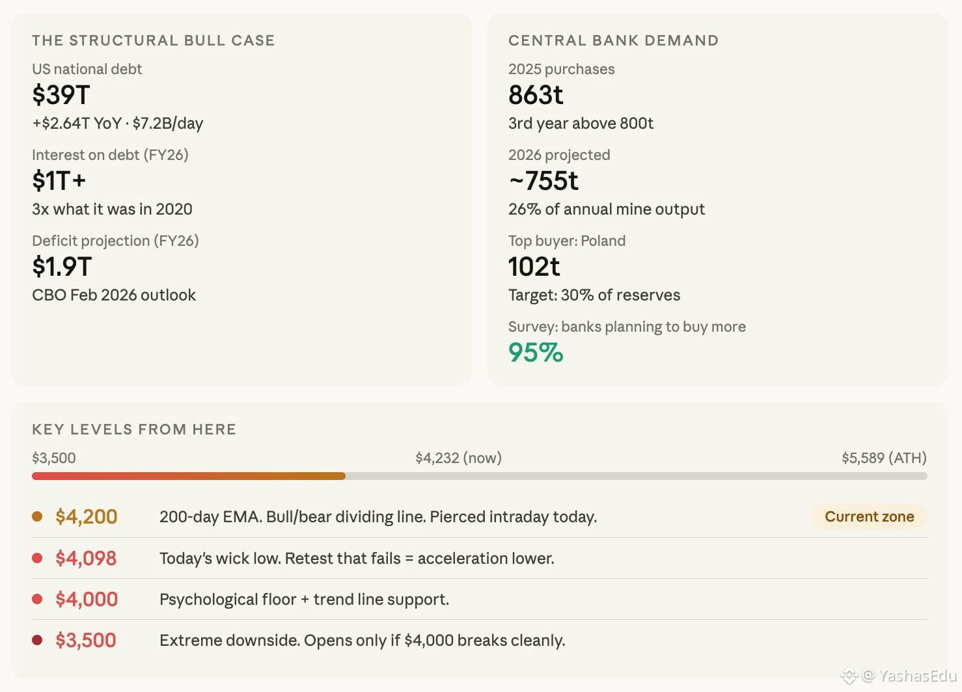This screenshot has width=962, height=692.
Task: Click the Current zone badge
Action: (869, 516)
